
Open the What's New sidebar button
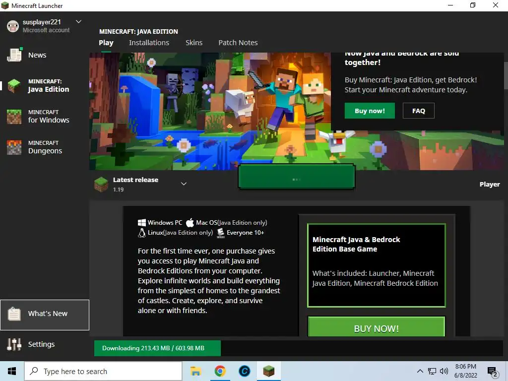[x=45, y=315]
